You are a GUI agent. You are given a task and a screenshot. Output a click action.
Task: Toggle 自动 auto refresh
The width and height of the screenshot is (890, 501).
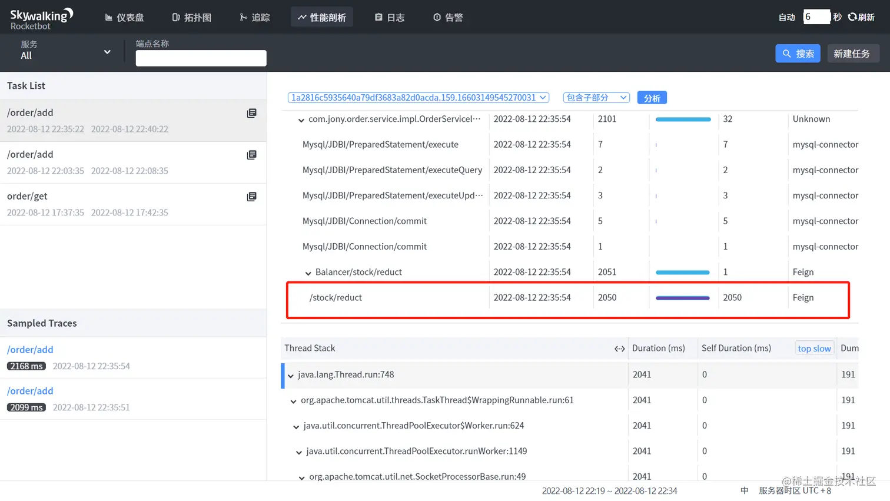pos(787,18)
